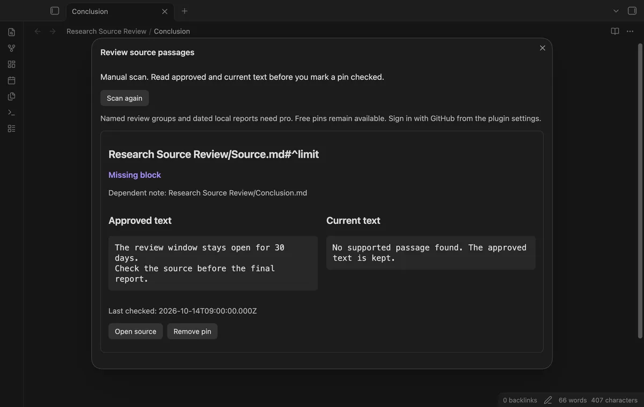Screen dimensions: 644x407
Task: Click the pencil editing mode status icon
Action: 548,400
